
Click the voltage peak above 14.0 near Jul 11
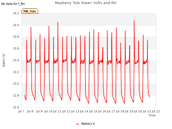coord(58,22)
